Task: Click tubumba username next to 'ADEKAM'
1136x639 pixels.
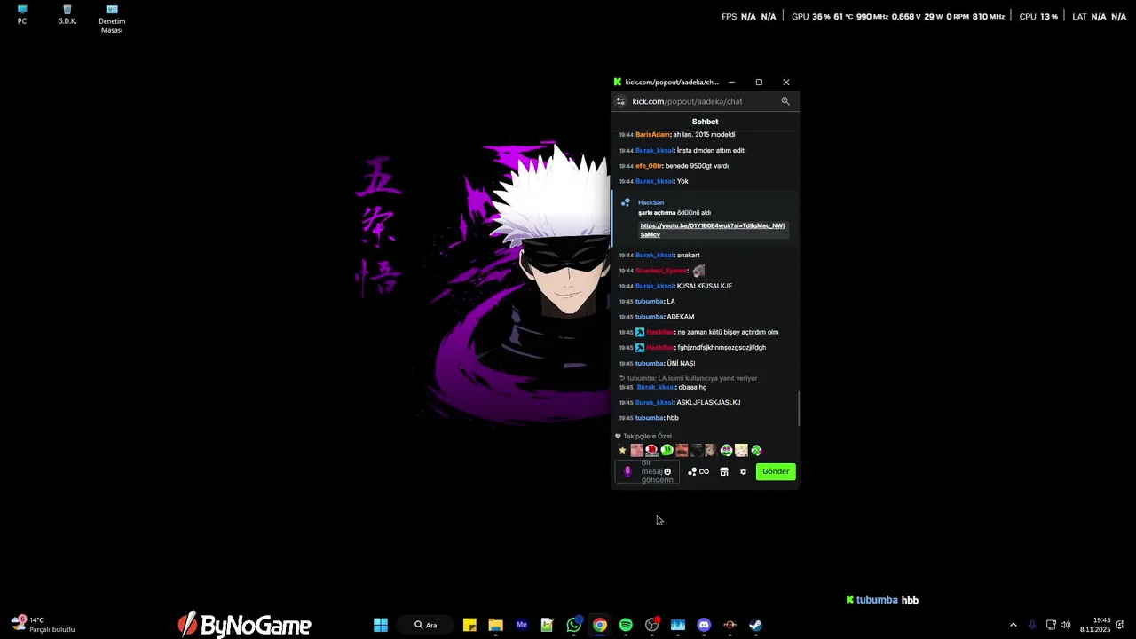Action: 650,317
